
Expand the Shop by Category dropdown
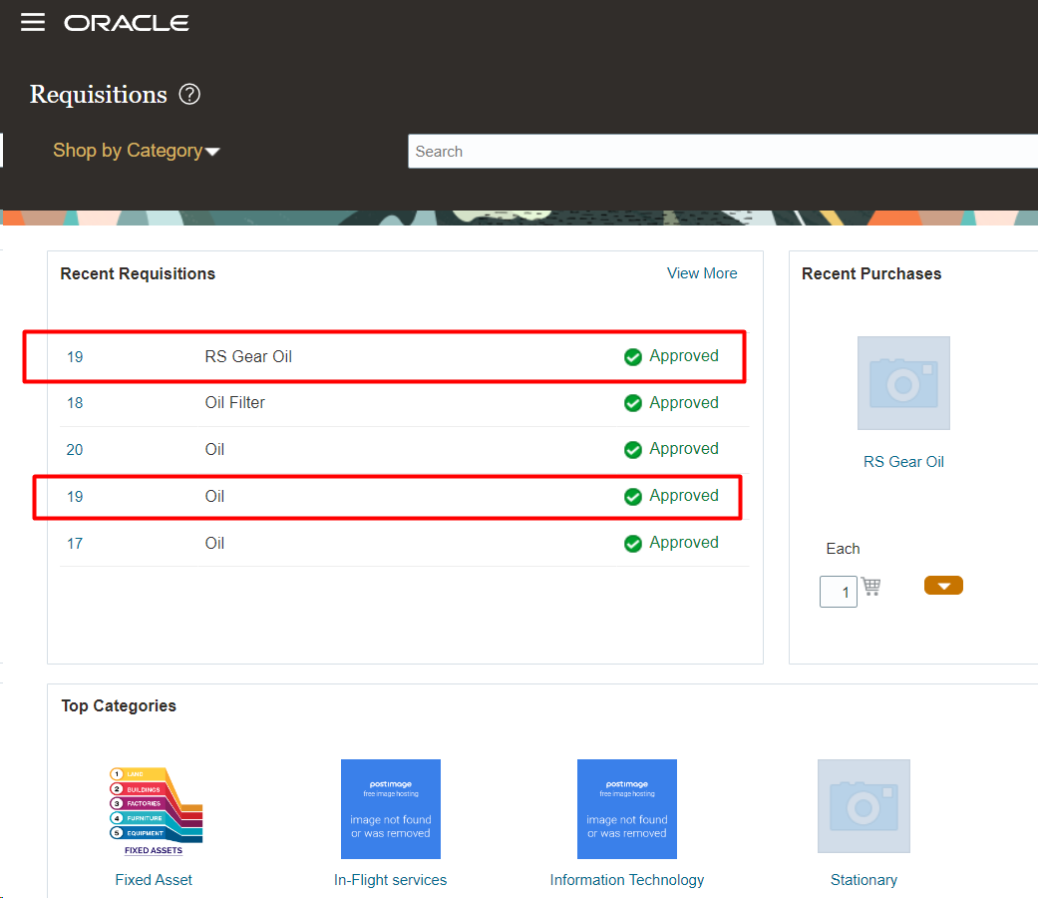pyautogui.click(x=136, y=150)
